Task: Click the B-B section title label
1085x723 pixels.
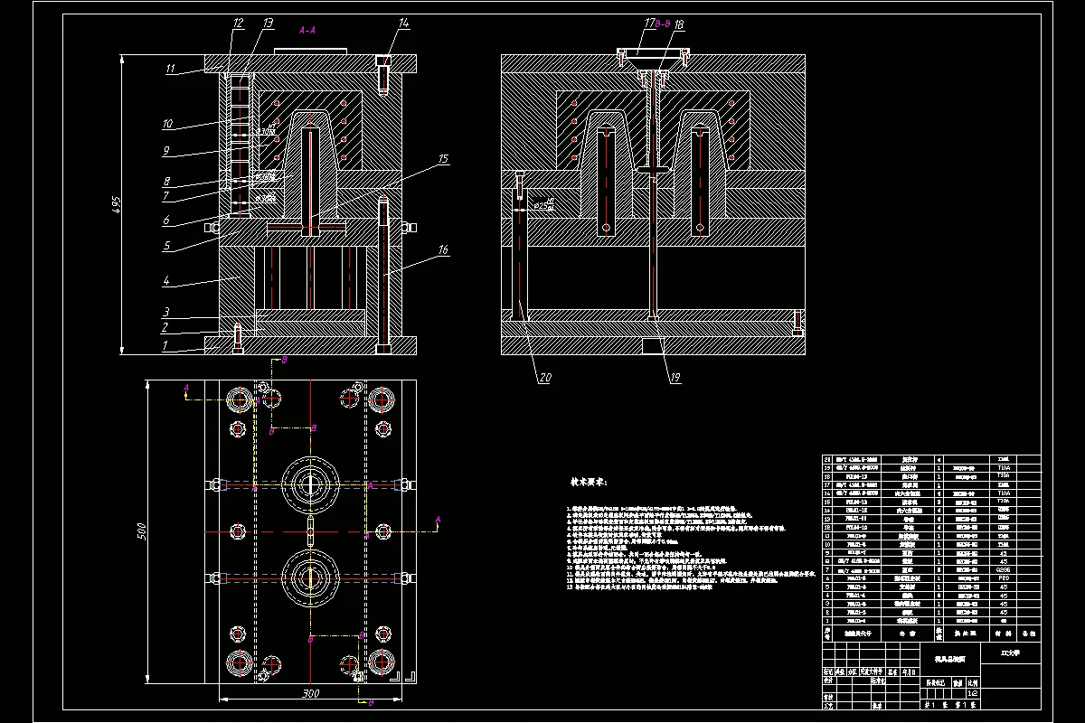Action: (662, 24)
